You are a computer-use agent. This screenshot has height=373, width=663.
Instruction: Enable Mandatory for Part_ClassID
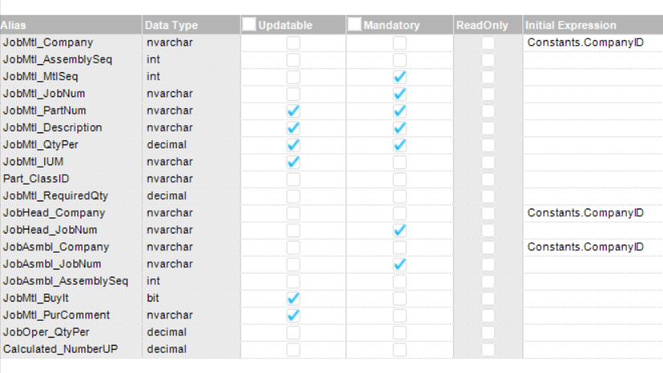point(399,179)
